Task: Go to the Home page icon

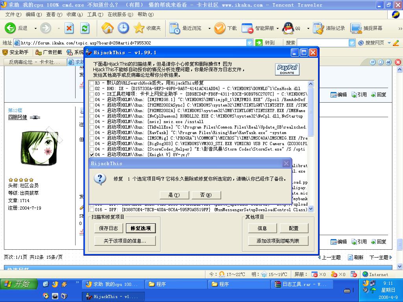Action: 107,28
